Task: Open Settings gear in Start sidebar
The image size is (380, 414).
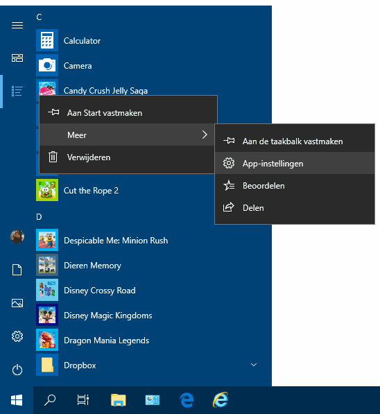Action: 17,336
